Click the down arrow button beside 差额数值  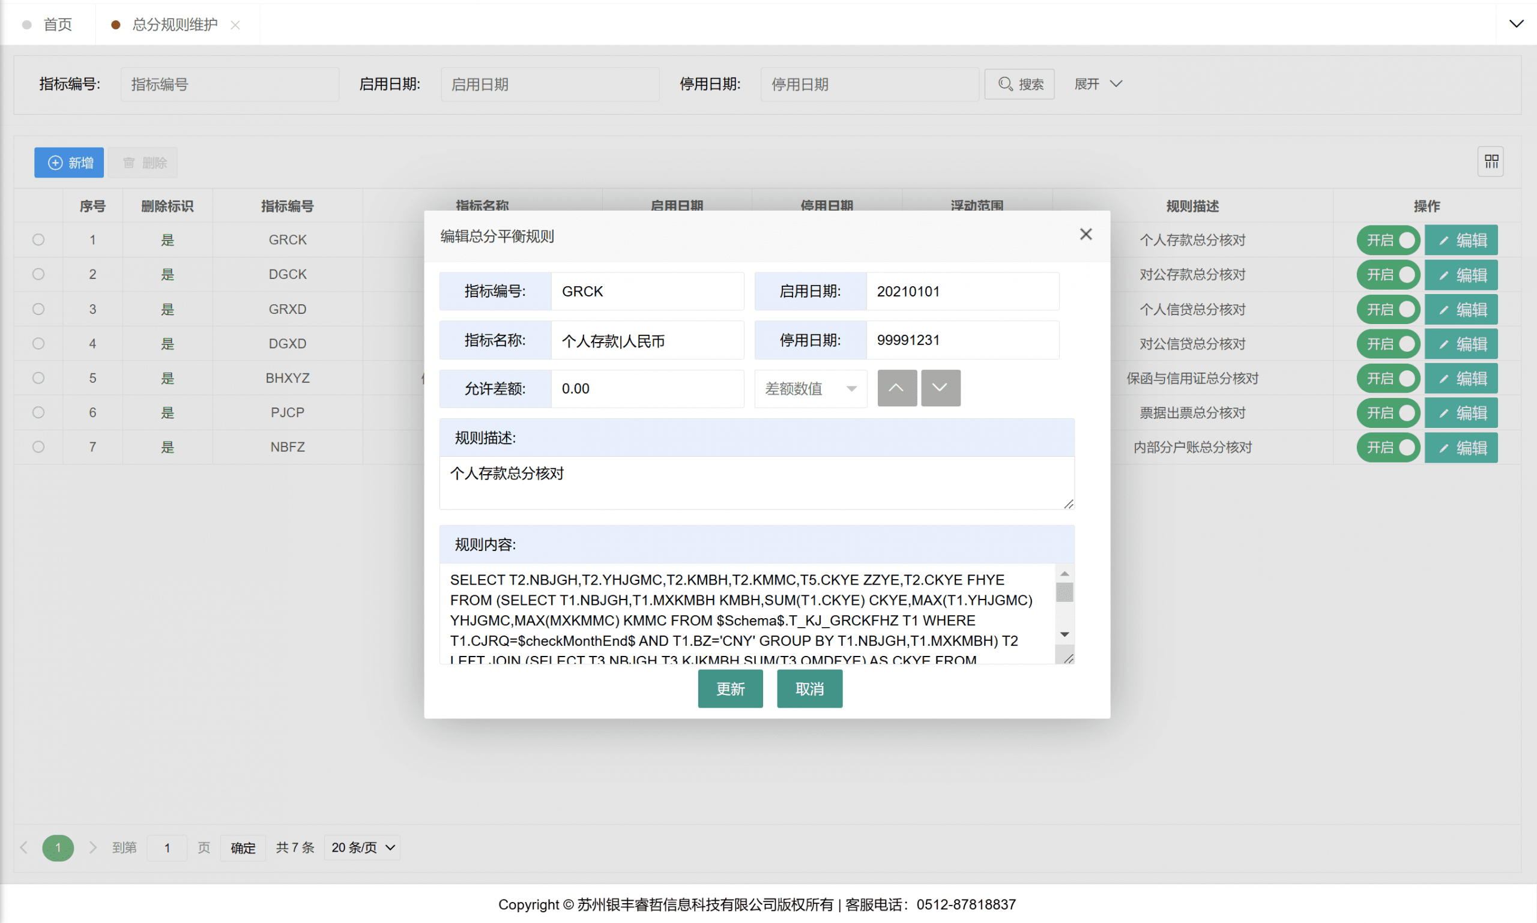pos(940,388)
